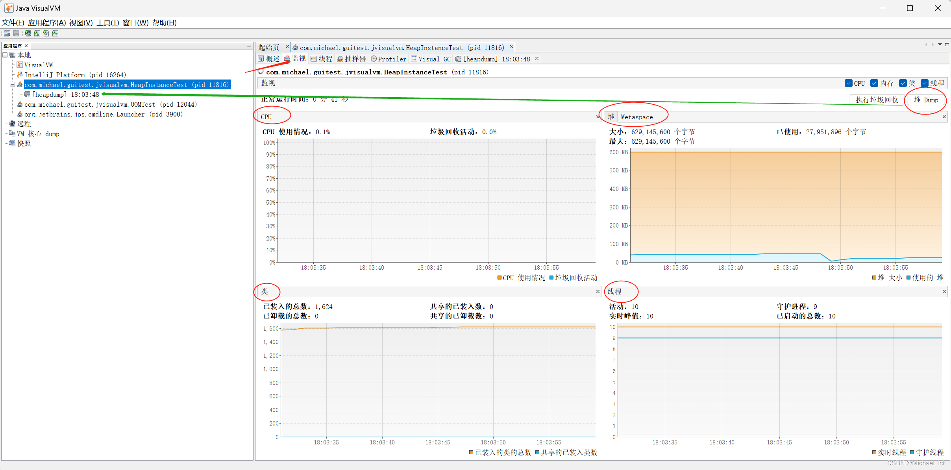Screen dimensions: 951x470
Task: Collapse the 本地 local tree node
Action: click(x=5, y=55)
